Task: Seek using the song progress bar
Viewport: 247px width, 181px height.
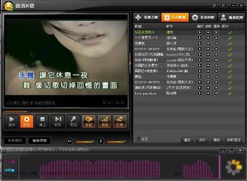Action: click(x=66, y=112)
